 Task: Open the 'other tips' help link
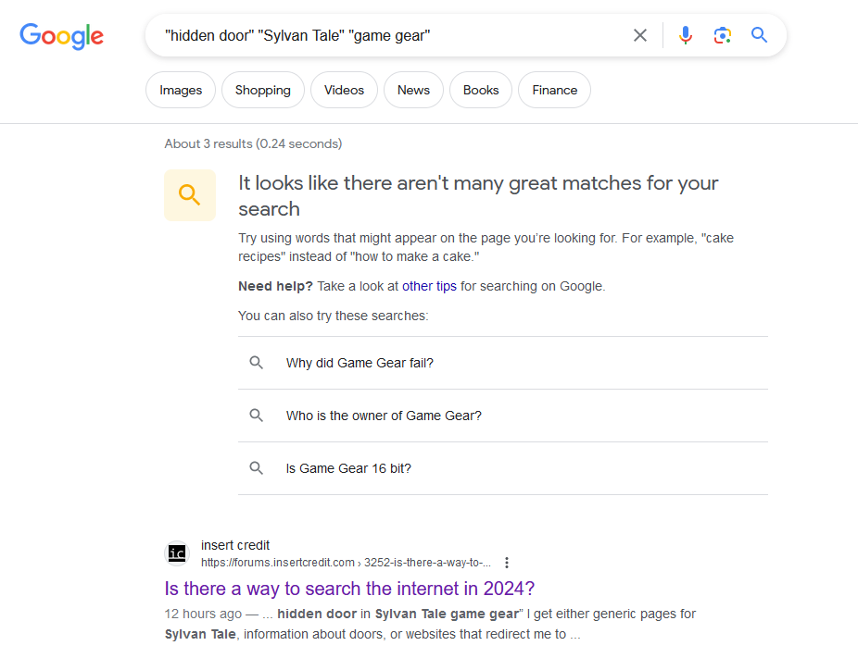click(x=429, y=286)
